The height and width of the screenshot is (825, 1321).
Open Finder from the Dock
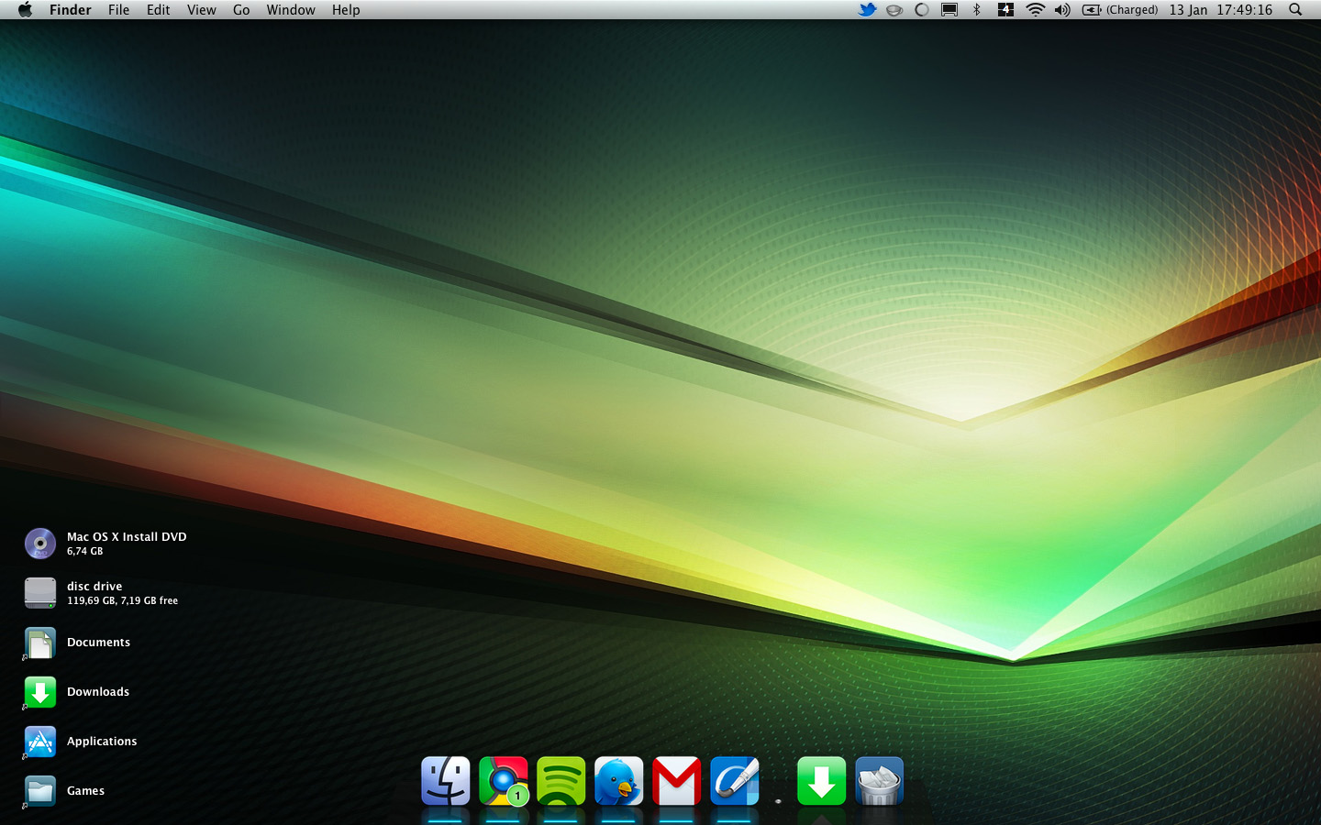(446, 781)
